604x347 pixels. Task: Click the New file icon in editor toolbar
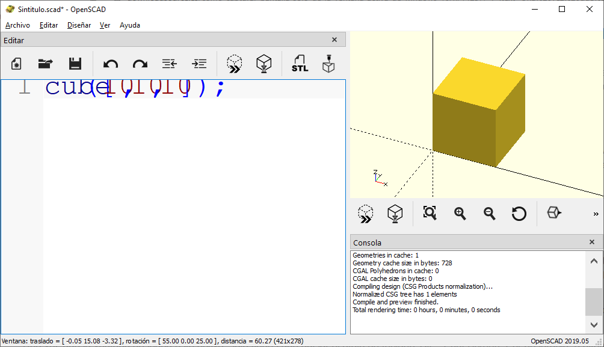[x=17, y=63]
